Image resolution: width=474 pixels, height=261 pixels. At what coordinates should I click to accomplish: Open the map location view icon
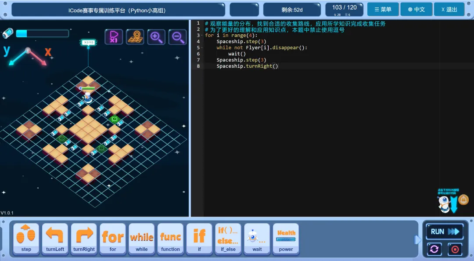[x=135, y=37]
